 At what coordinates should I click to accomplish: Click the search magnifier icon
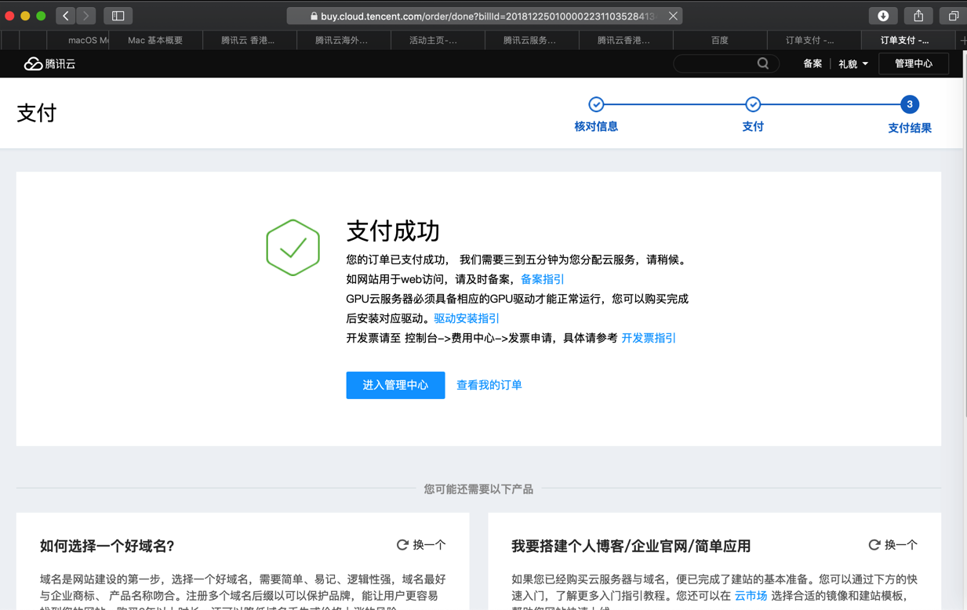pyautogui.click(x=763, y=64)
